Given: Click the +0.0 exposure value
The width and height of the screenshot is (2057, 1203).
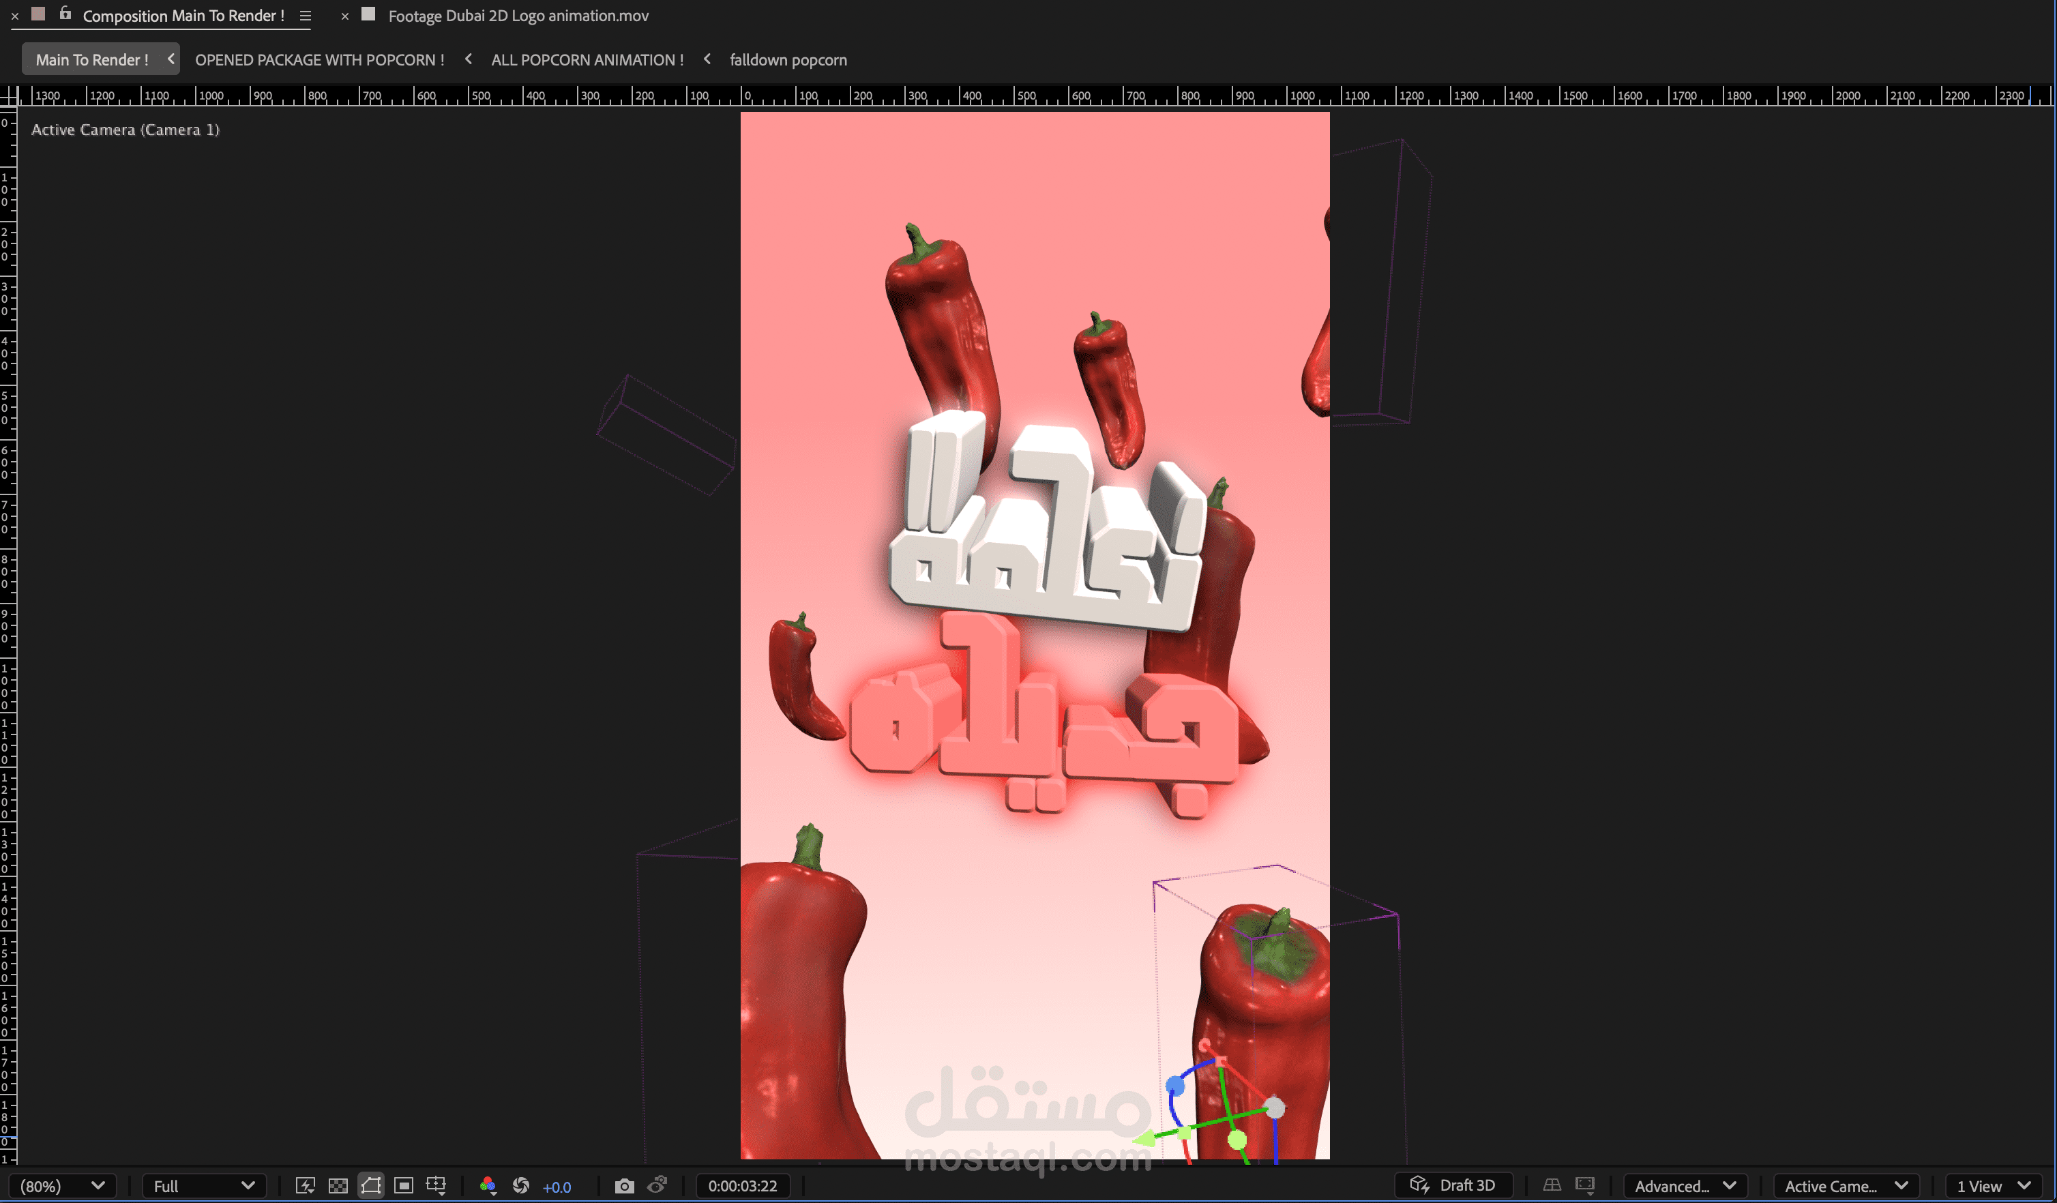Looking at the screenshot, I should click(x=557, y=1187).
